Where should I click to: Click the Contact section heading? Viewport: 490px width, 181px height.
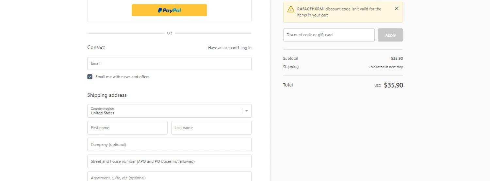[96, 47]
